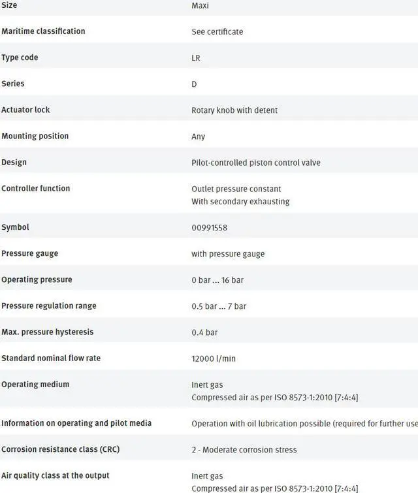The image size is (418, 493).
Task: Click the 'Series' row label
Action: pos(13,84)
